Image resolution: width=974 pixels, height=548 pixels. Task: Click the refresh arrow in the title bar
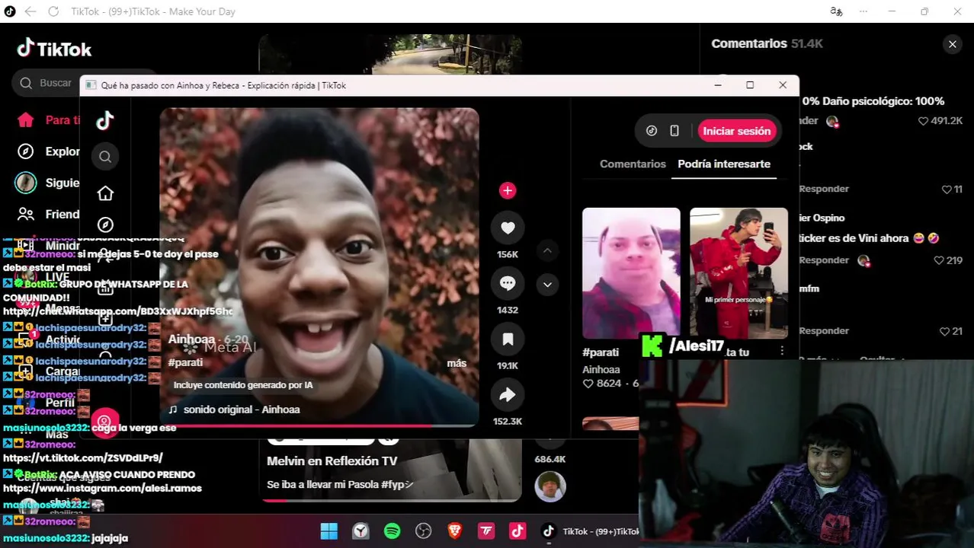[53, 11]
